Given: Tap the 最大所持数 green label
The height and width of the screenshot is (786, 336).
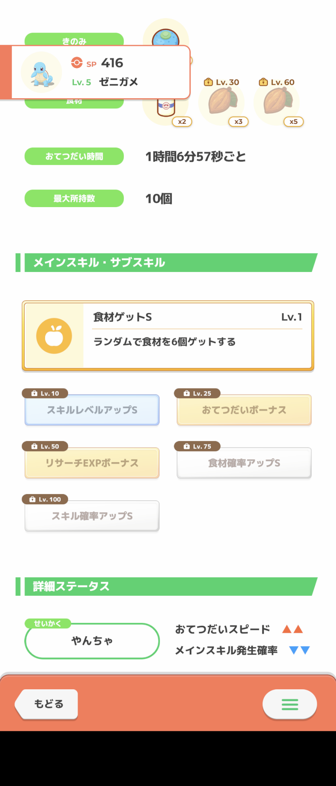Looking at the screenshot, I should [74, 198].
